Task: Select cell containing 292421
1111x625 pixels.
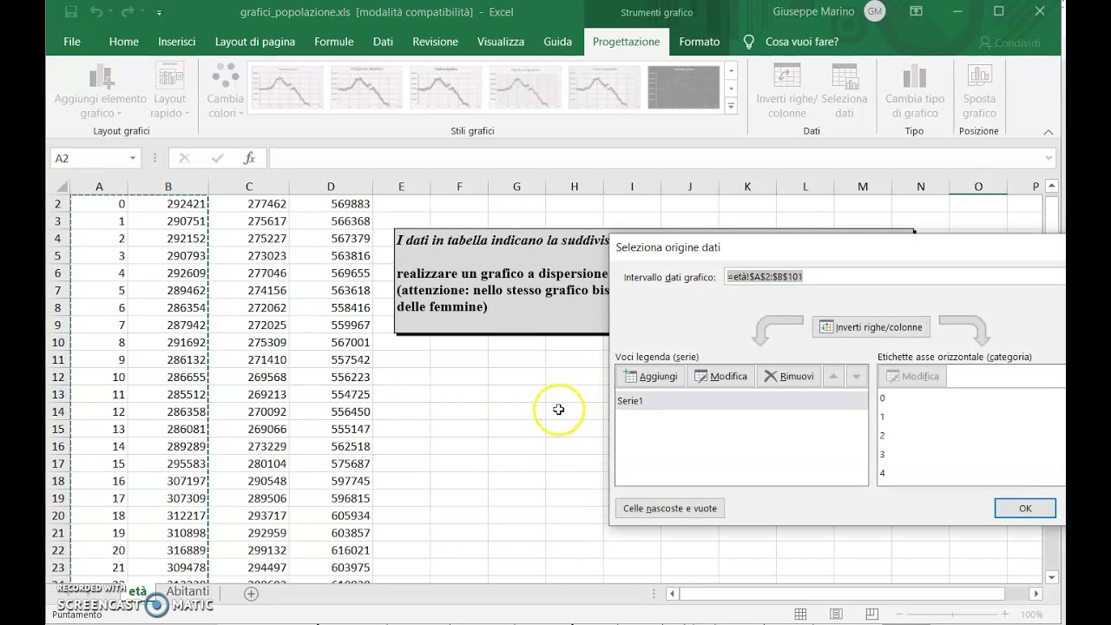Action: tap(168, 204)
